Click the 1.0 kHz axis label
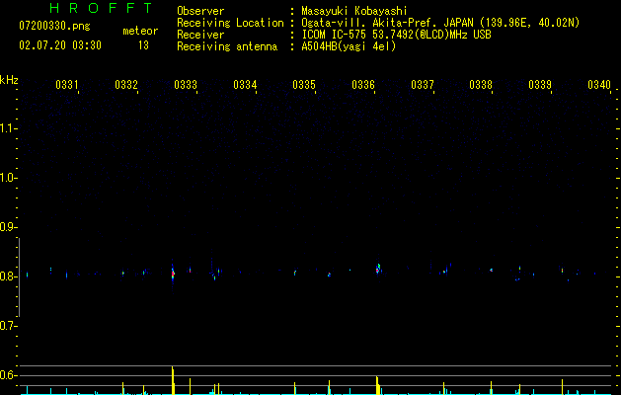The height and width of the screenshot is (395, 621). click(x=8, y=178)
